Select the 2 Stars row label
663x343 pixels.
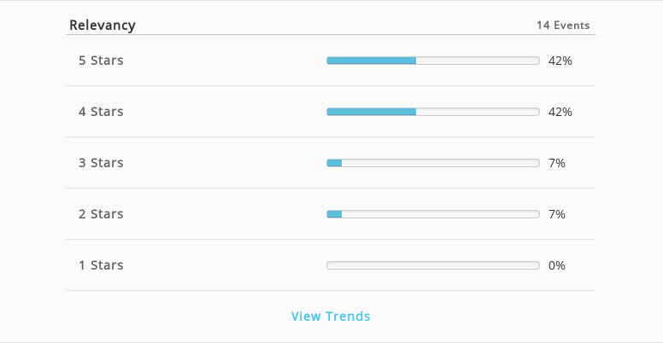click(101, 214)
